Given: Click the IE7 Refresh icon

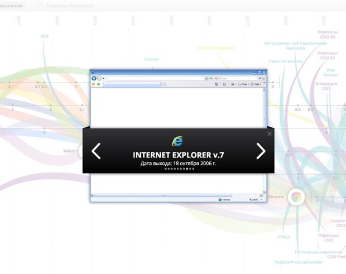Looking at the screenshot, I should point(211,78).
